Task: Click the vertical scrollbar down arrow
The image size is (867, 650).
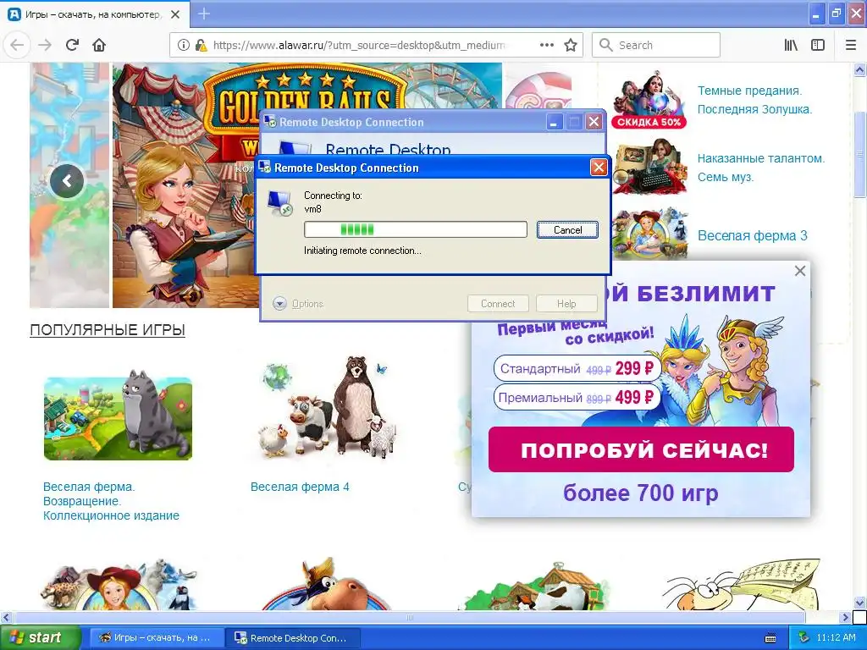Action: pyautogui.click(x=860, y=603)
